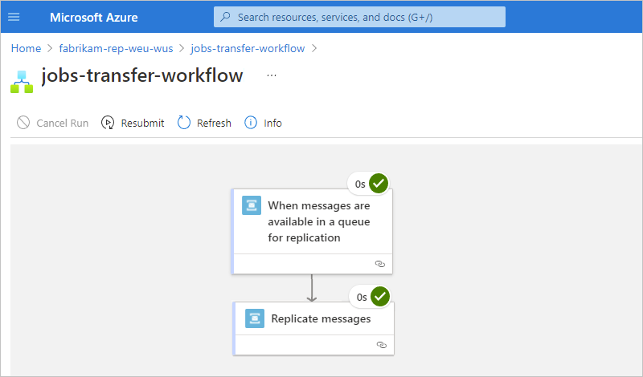The width and height of the screenshot is (643, 377).
Task: Select the Replicate messages action card
Action: [313, 329]
